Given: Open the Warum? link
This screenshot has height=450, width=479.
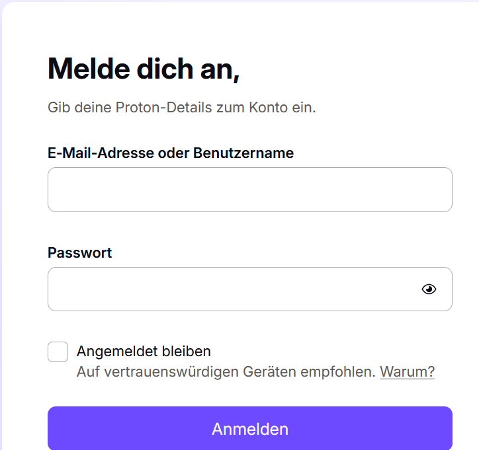Looking at the screenshot, I should point(407,371).
